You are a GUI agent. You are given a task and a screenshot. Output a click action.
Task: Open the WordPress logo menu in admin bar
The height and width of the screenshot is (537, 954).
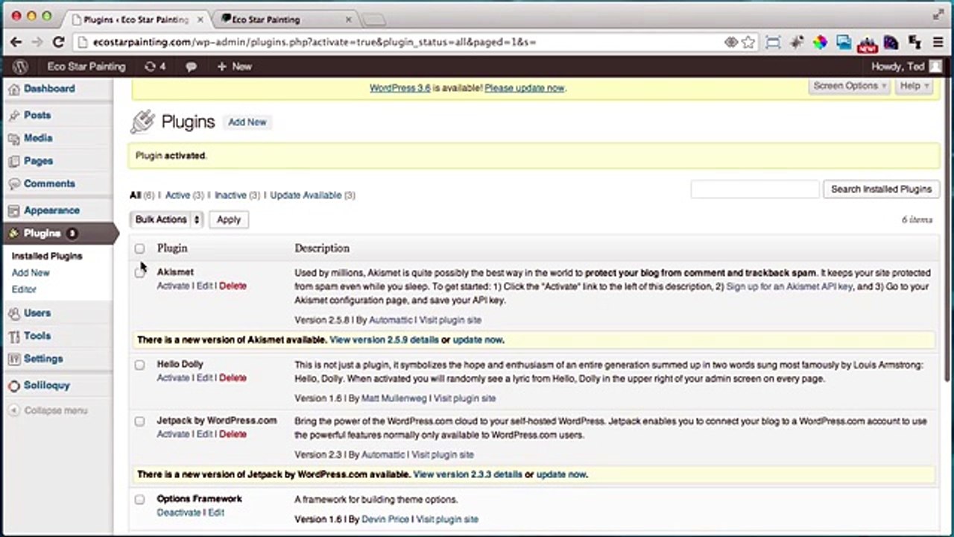20,66
